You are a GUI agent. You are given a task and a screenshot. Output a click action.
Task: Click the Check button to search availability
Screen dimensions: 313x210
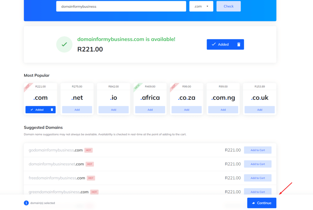coord(228,6)
